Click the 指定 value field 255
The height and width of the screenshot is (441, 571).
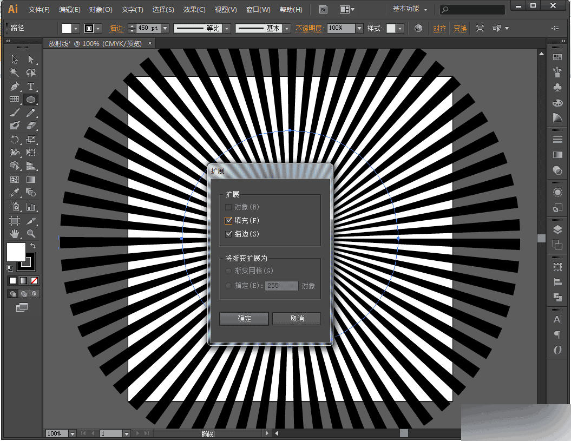coord(281,286)
